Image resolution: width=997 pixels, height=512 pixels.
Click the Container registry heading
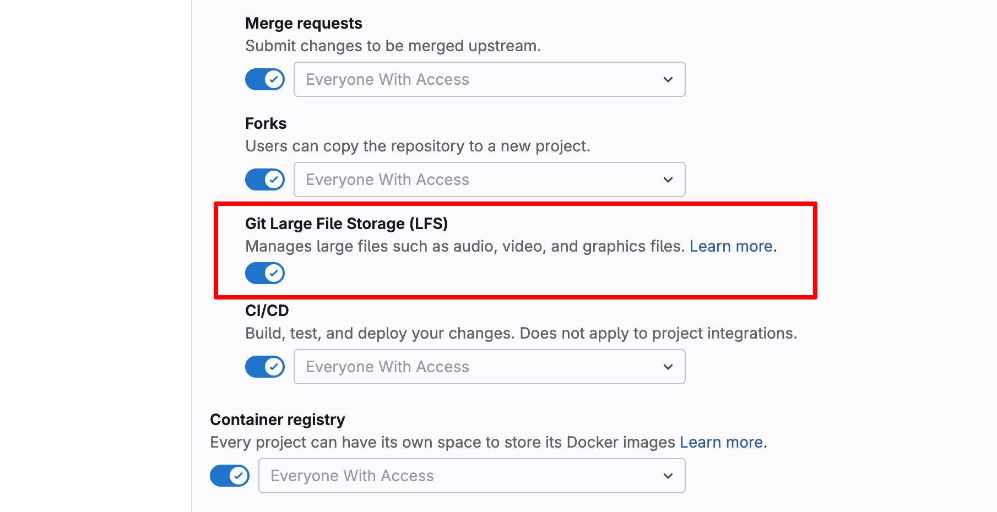(x=278, y=420)
